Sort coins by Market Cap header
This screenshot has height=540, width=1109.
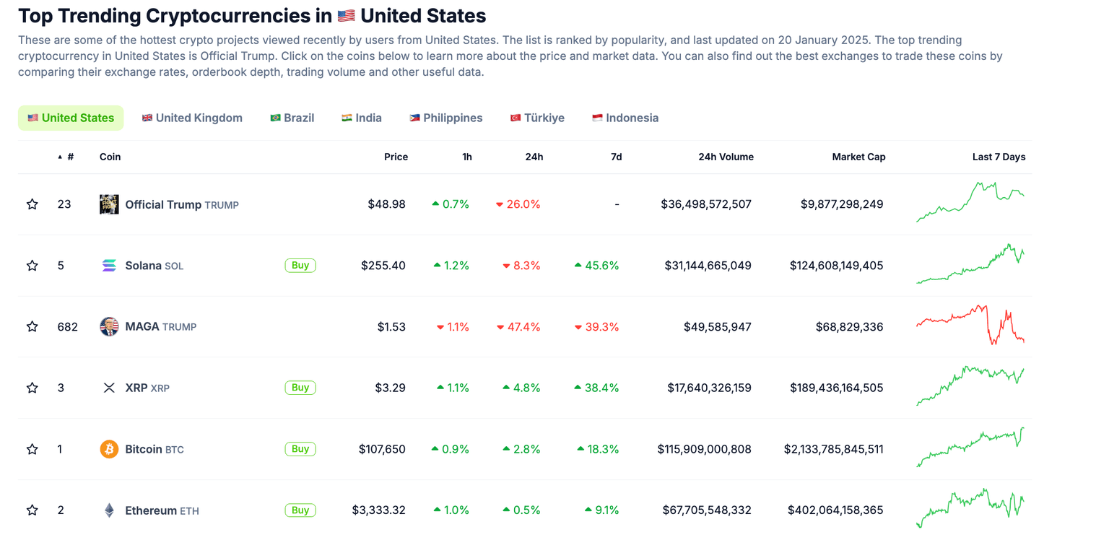(x=858, y=157)
